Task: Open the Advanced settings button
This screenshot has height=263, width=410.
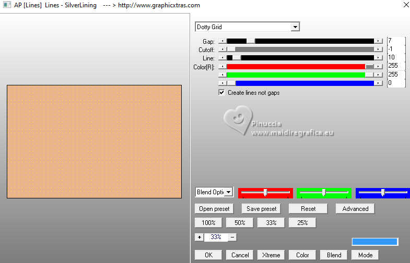Action: point(355,209)
